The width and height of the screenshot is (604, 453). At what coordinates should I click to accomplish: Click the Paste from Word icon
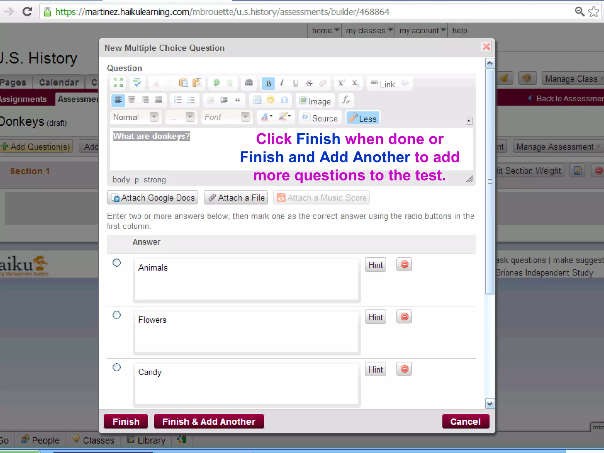click(197, 83)
